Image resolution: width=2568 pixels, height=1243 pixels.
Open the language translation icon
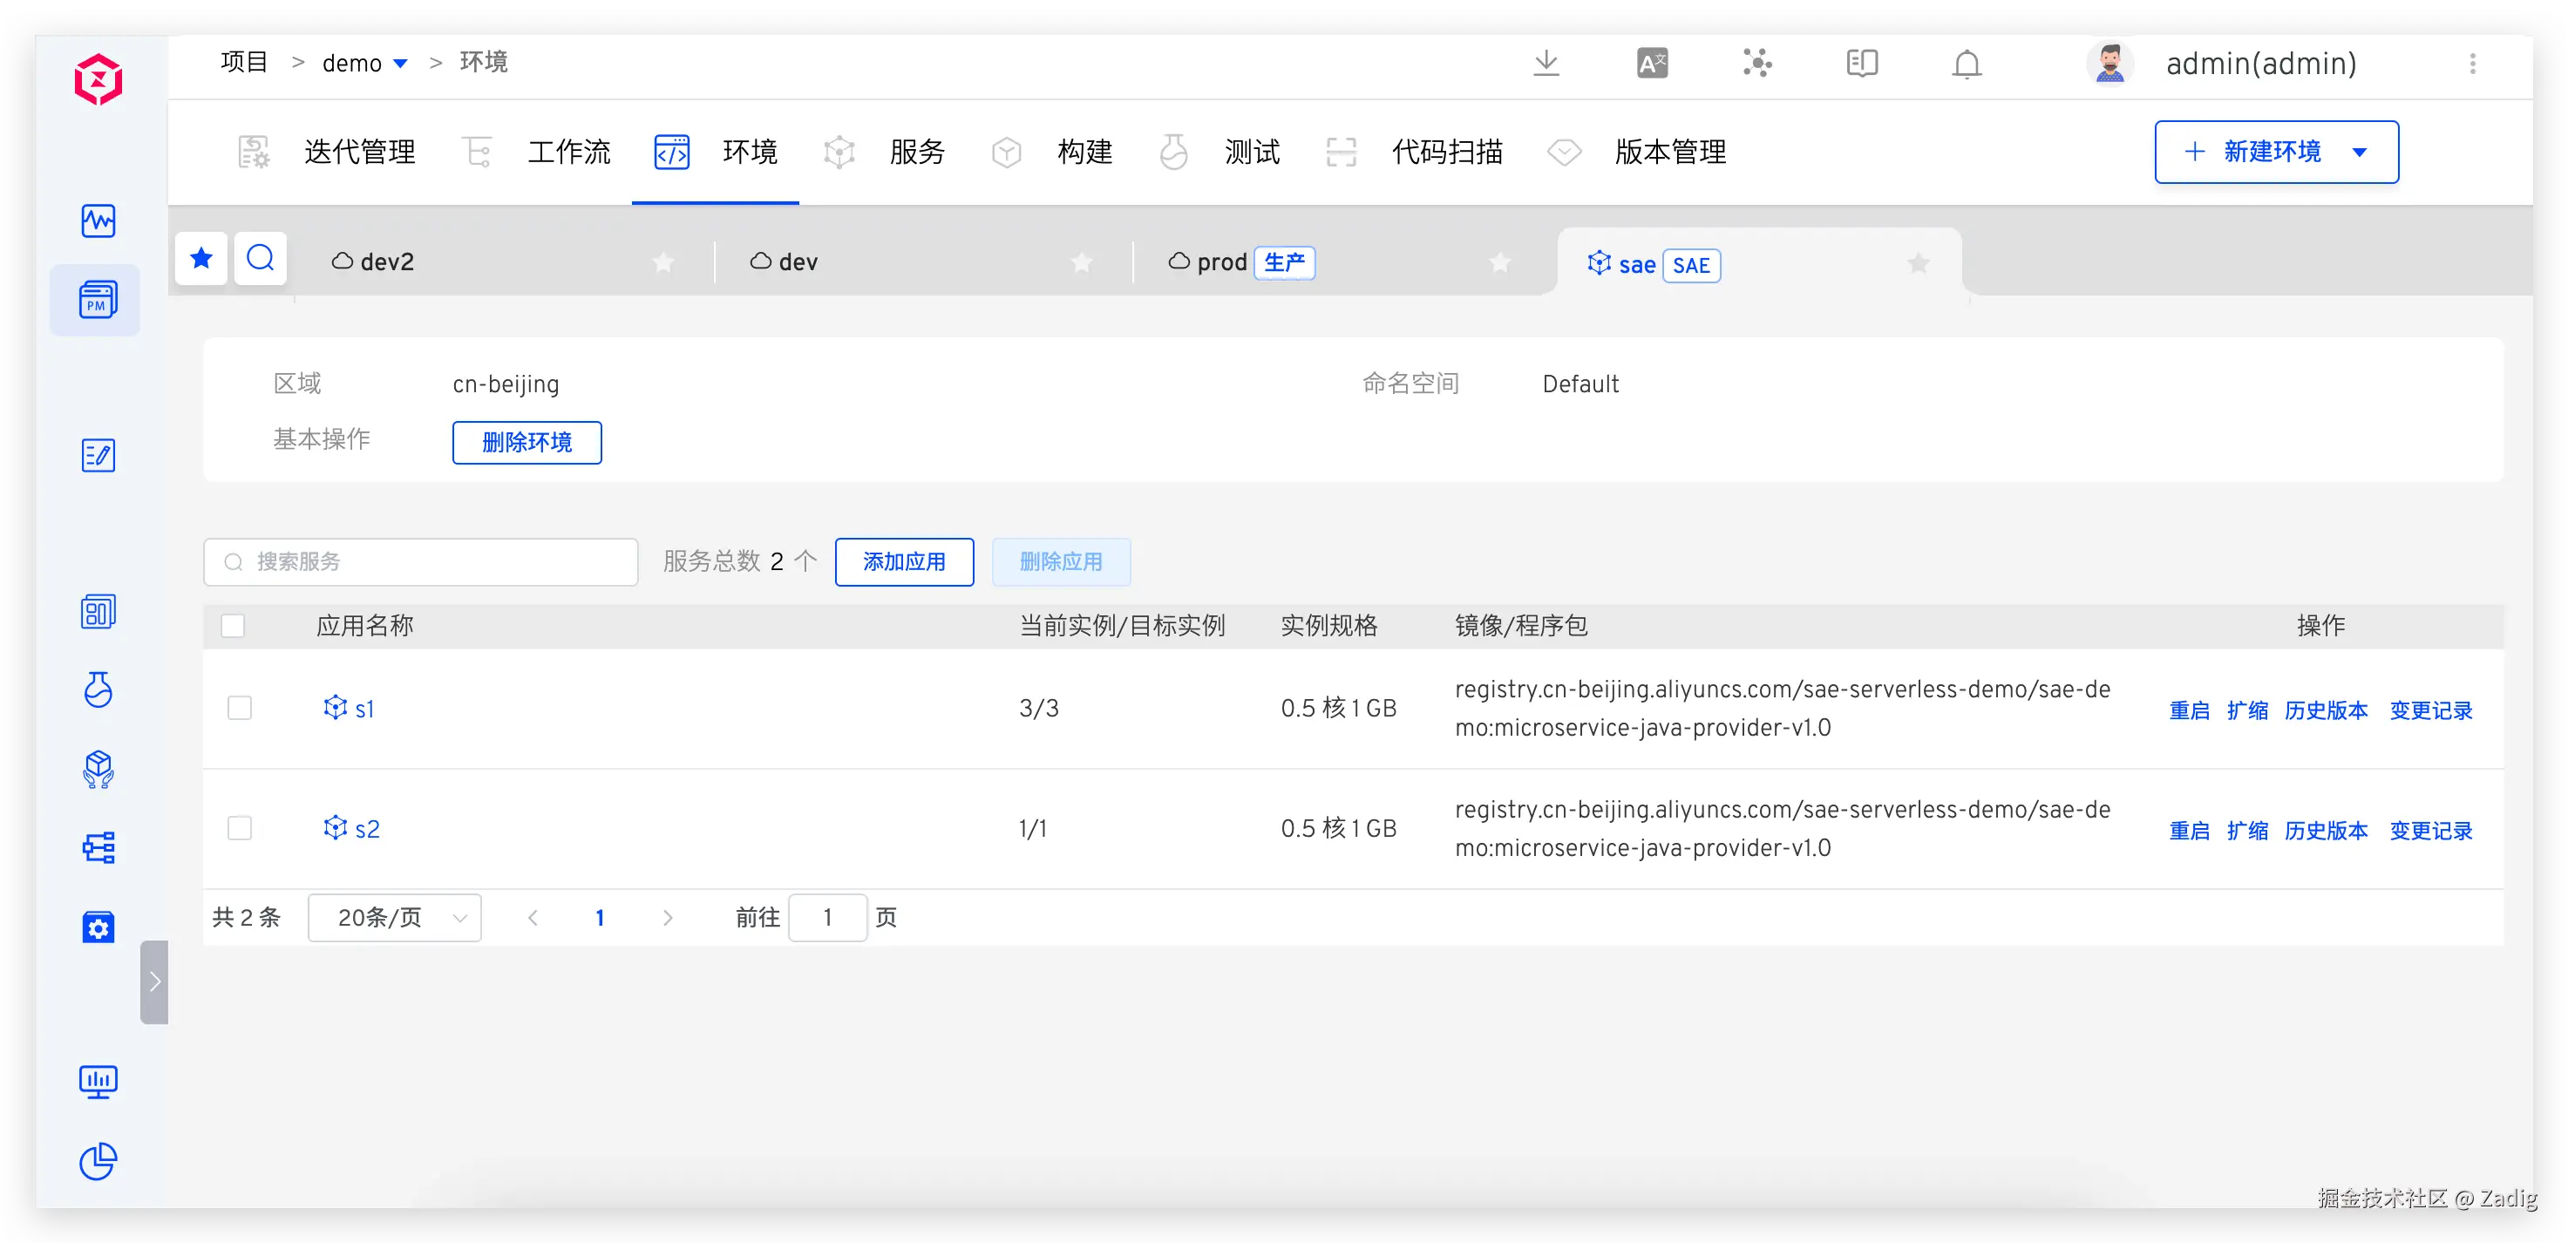coord(1652,63)
